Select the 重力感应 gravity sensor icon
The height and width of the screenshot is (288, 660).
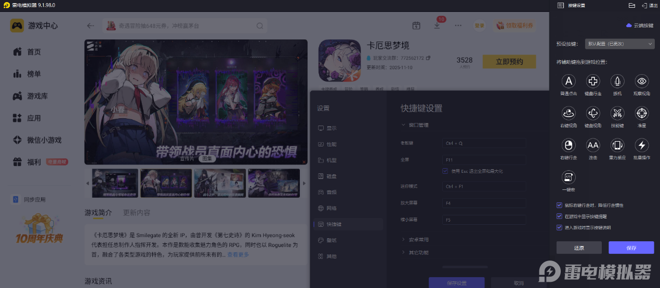coord(617,145)
